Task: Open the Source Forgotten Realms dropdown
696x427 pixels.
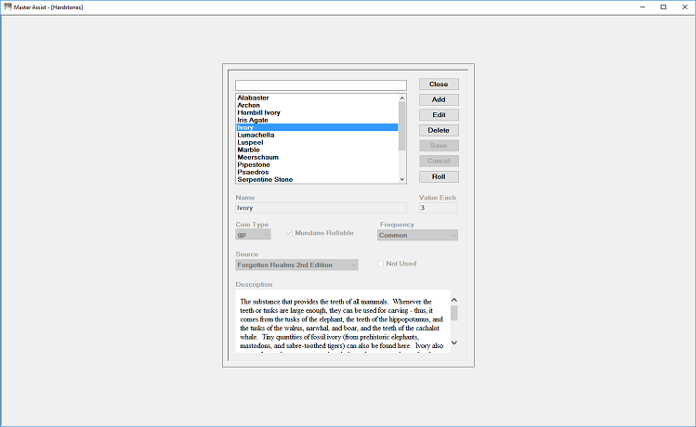Action: pos(296,265)
